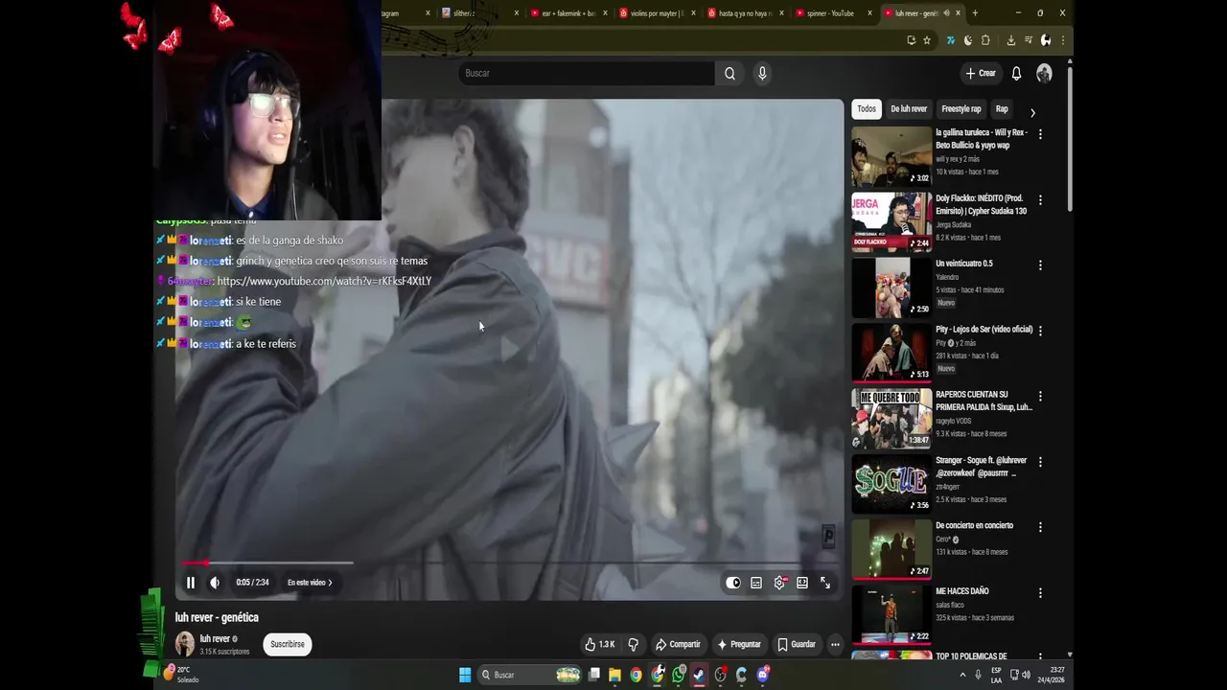The image size is (1227, 690).
Task: Open options for 'la gallina turuleca' video
Action: pyautogui.click(x=1040, y=134)
